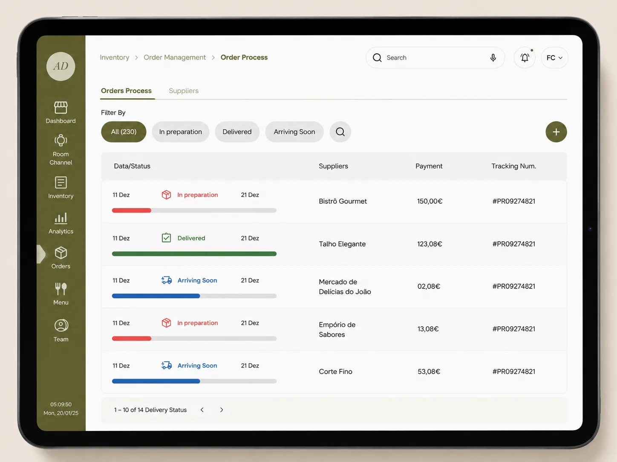Open the Analytics bar chart icon

point(61,218)
